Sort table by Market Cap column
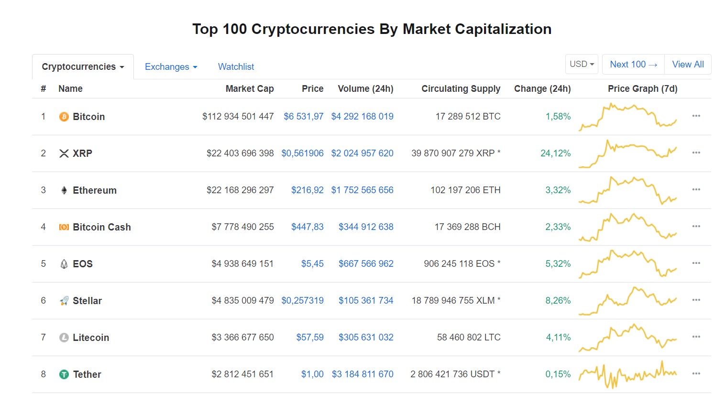This screenshot has height=394, width=726. pyautogui.click(x=249, y=89)
